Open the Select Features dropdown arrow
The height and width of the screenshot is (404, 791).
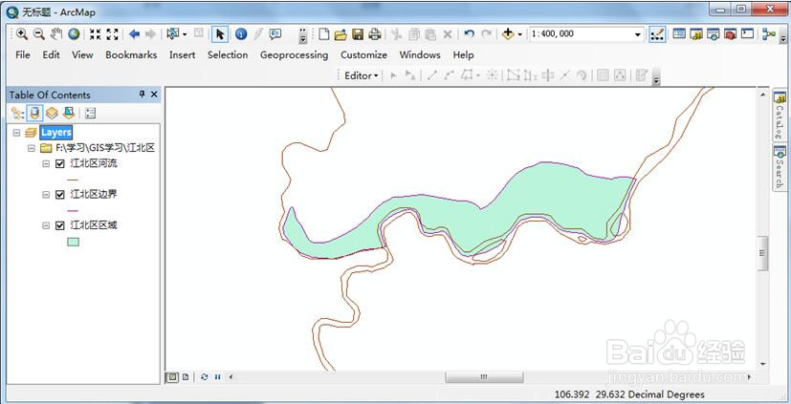pos(185,34)
